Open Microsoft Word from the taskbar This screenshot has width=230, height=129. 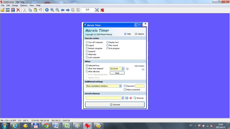point(56,126)
